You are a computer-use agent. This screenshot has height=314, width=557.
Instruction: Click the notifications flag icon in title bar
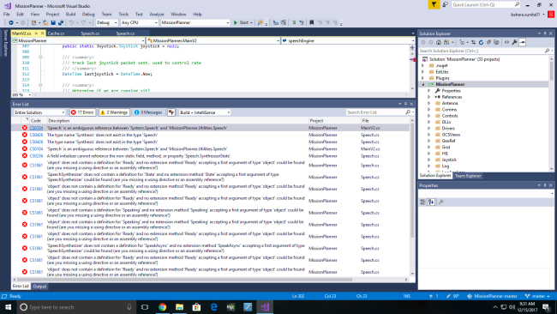[434, 4]
